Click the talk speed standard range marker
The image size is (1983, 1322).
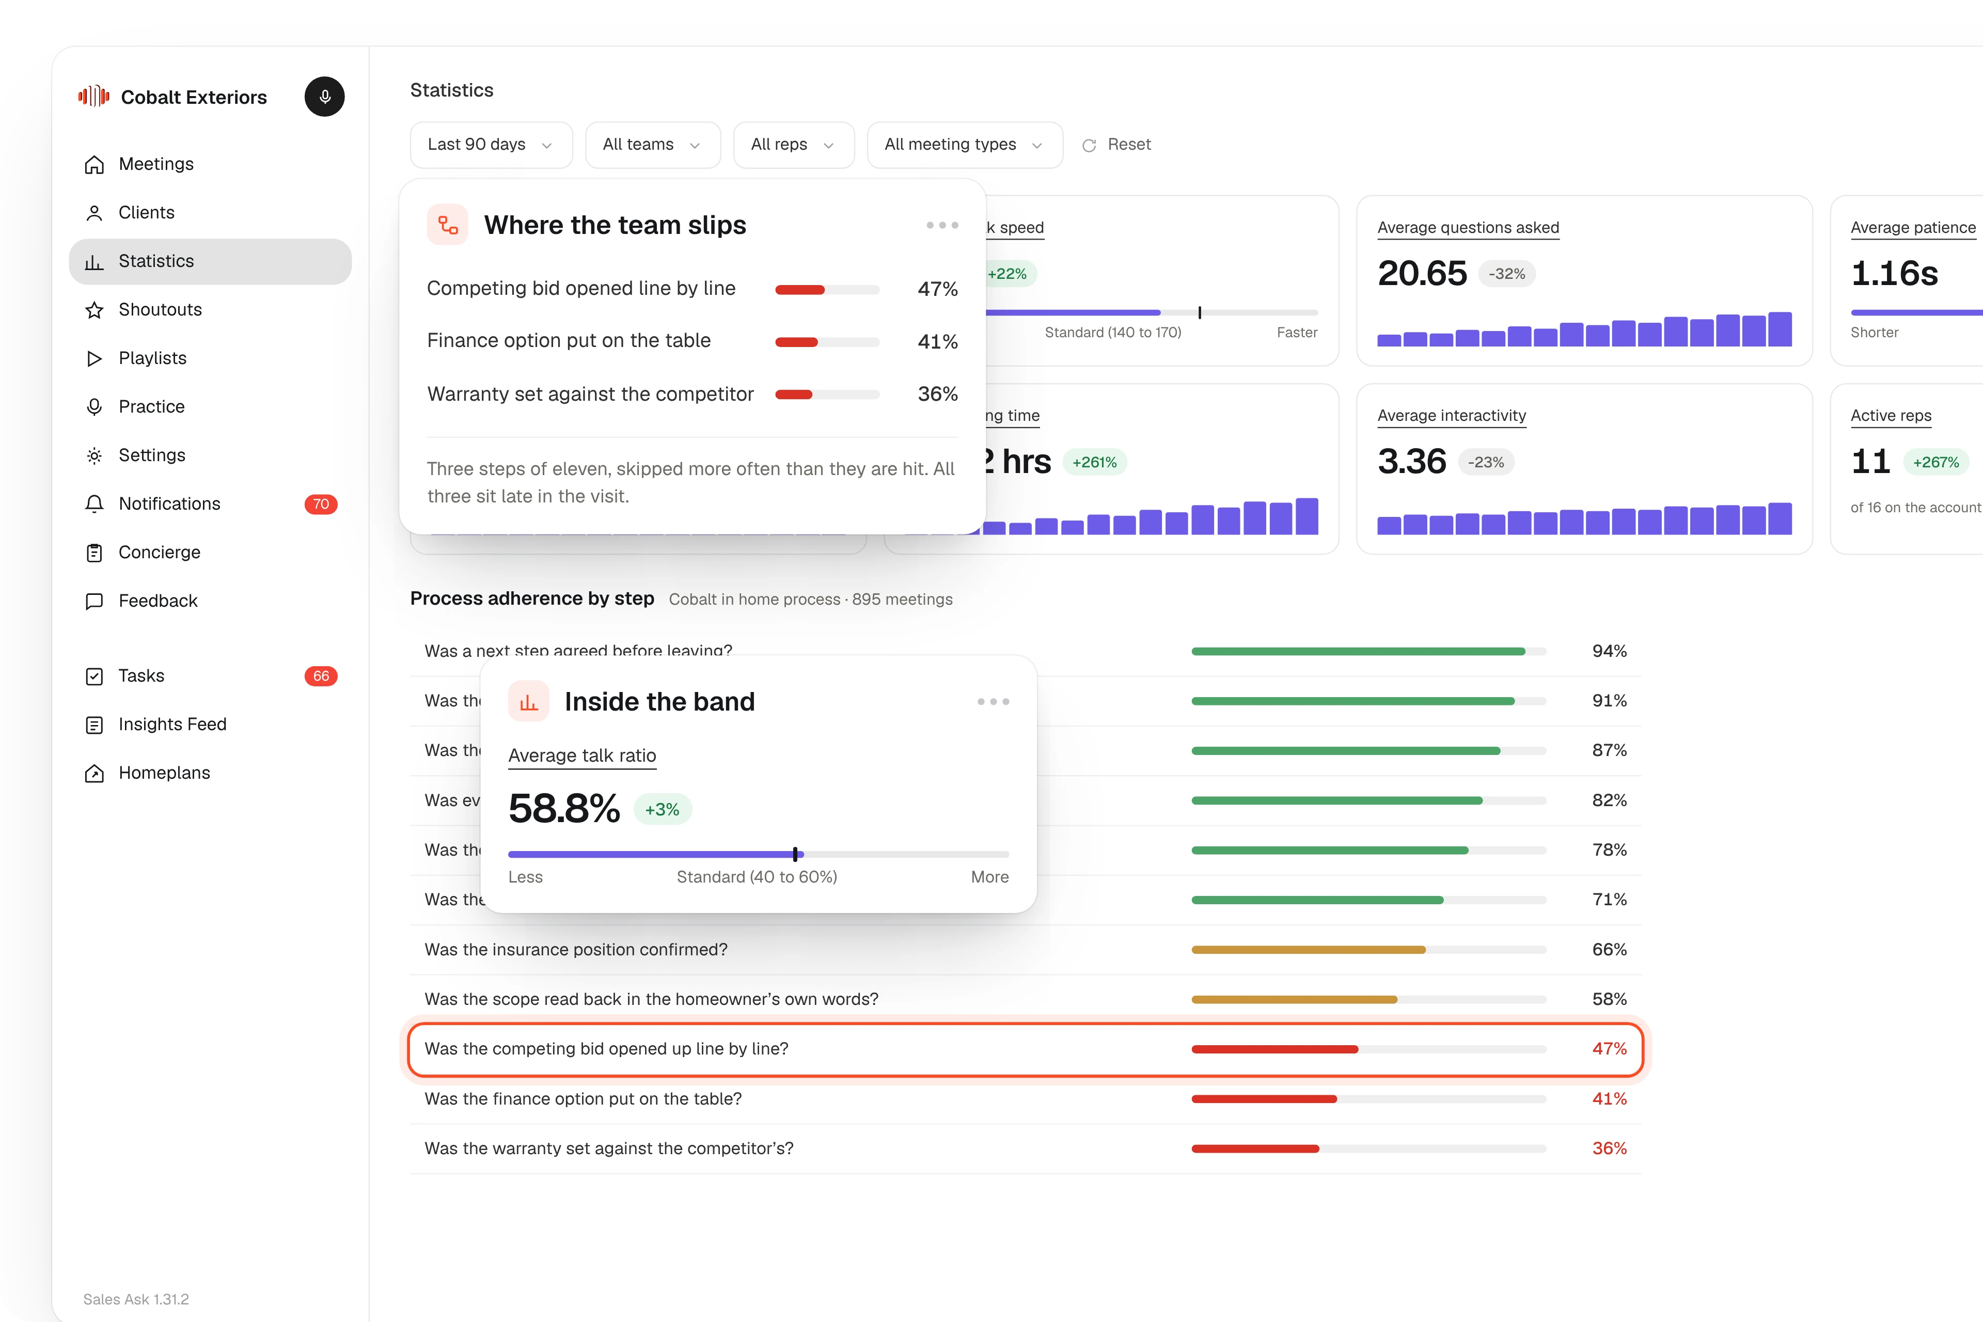click(x=1199, y=313)
